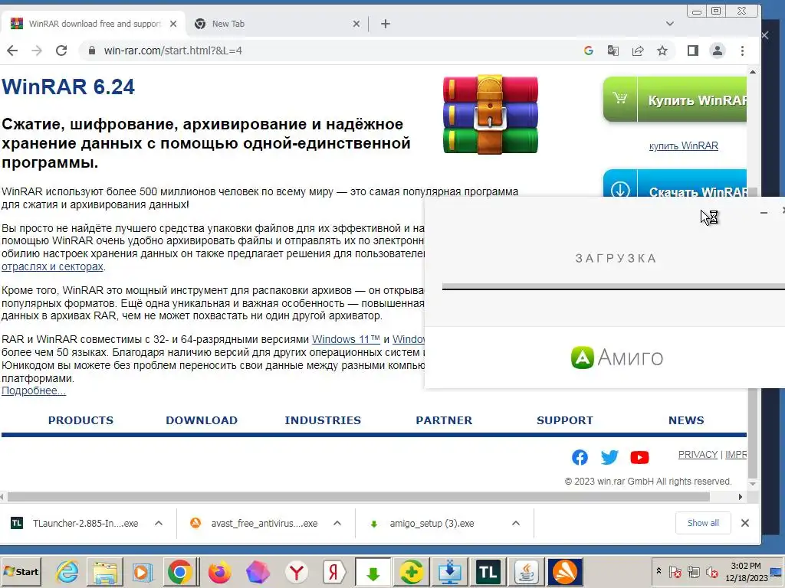
Task: Open a new tab with plus button
Action: [x=385, y=24]
